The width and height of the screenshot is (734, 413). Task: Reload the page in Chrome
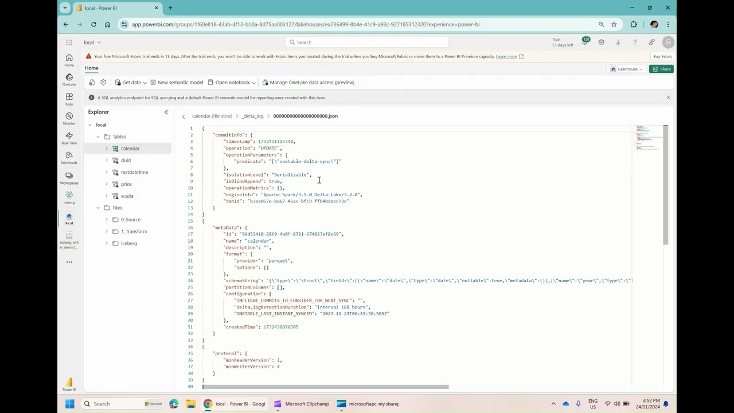pyautogui.click(x=93, y=25)
